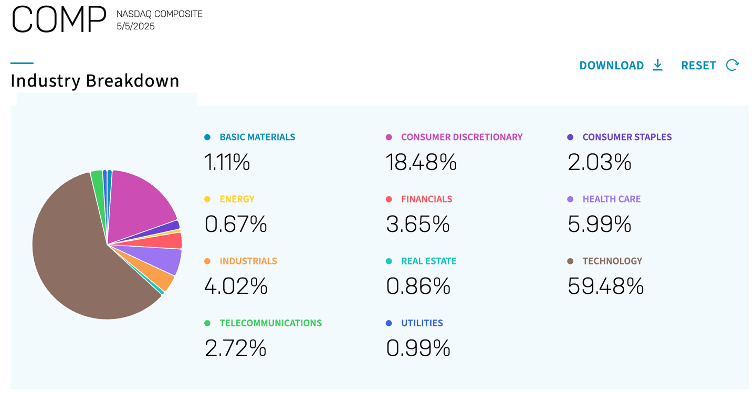Click the Energy yellow legend dot

click(207, 199)
